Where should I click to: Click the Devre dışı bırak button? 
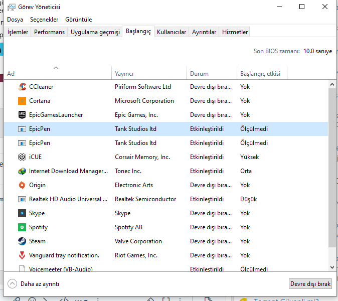click(310, 284)
